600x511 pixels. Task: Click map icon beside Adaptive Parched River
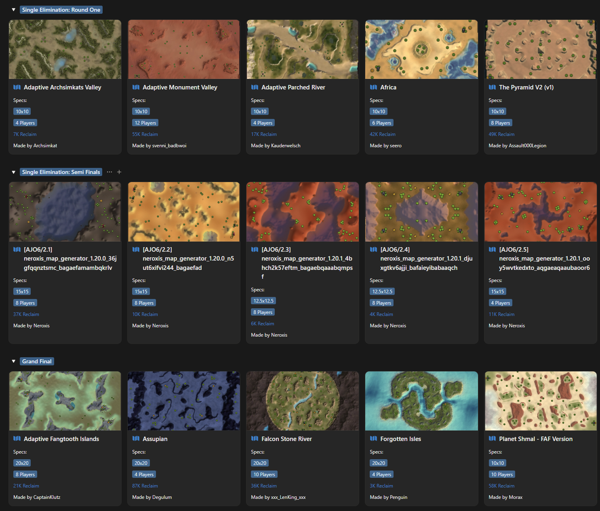pyautogui.click(x=255, y=87)
